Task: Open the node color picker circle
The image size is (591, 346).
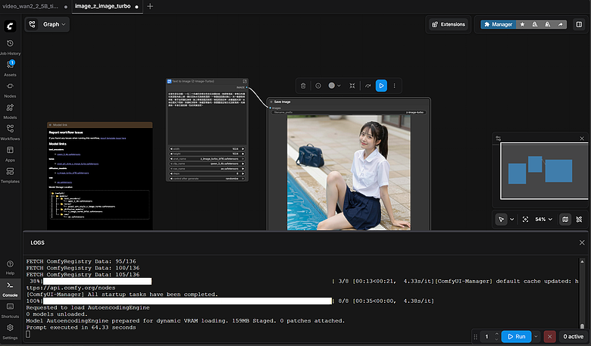Action: (x=332, y=86)
